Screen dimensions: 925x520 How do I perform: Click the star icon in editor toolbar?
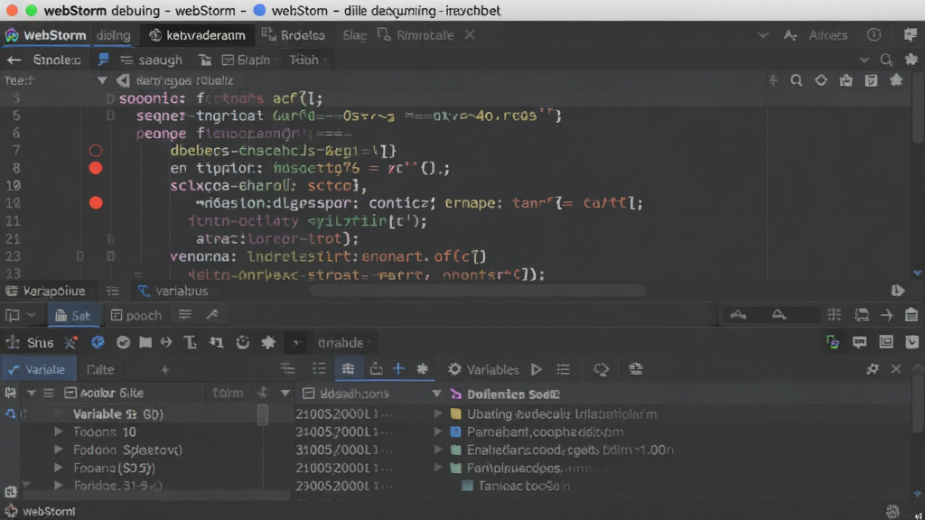click(896, 80)
